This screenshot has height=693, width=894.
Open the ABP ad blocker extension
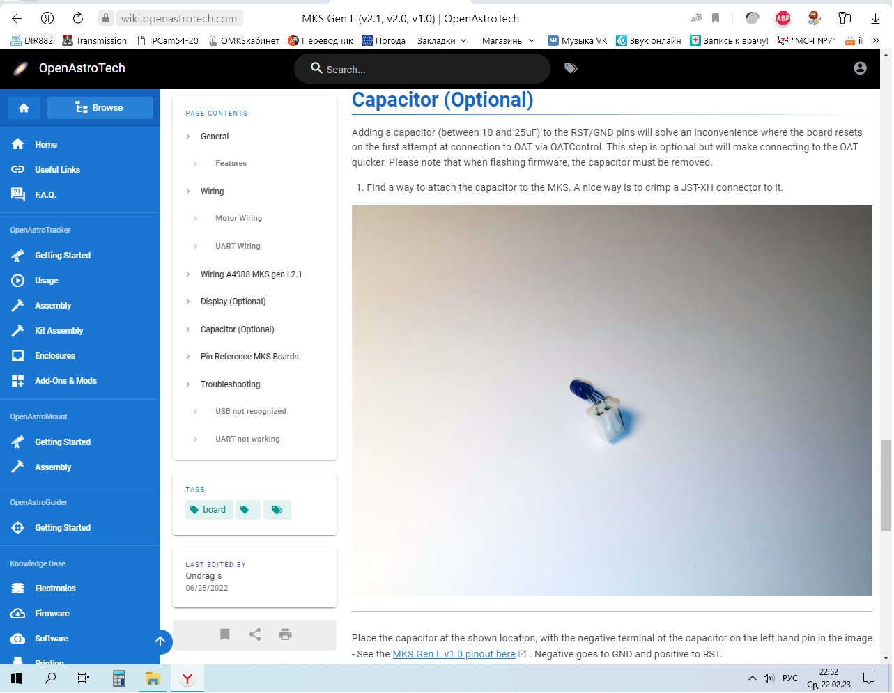coord(783,18)
